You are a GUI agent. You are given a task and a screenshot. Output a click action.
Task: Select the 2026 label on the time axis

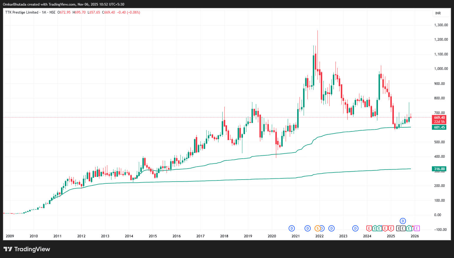415,236
